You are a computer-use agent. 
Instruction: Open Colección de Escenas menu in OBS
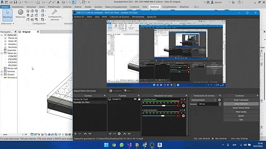[119, 17]
